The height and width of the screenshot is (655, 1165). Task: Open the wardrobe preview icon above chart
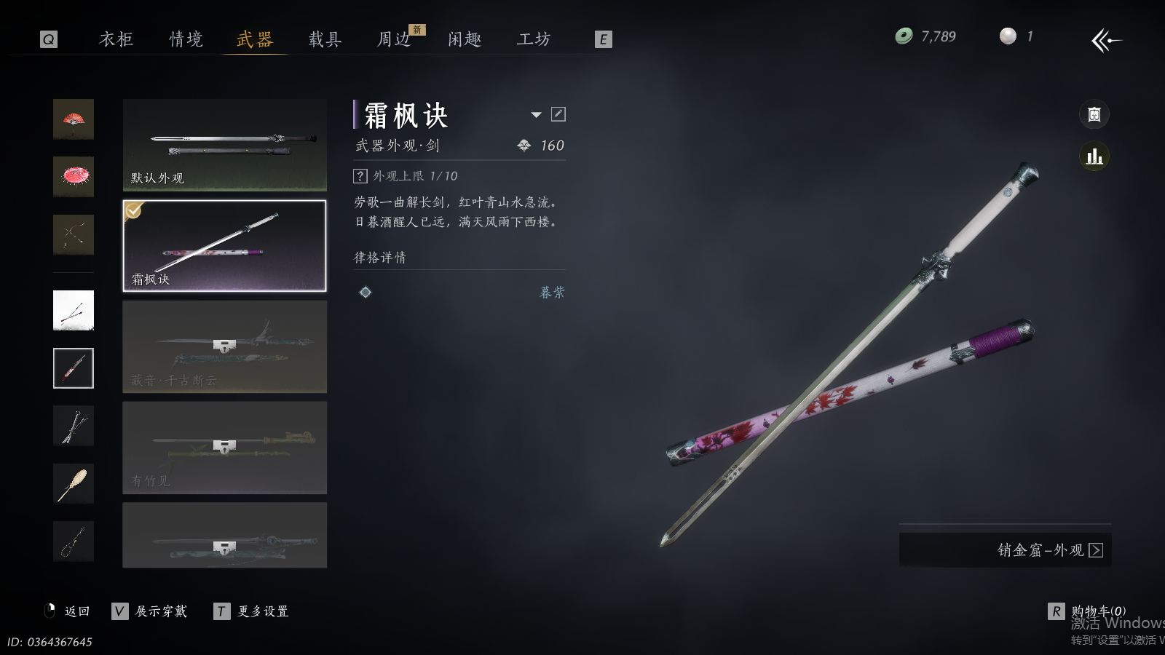pyautogui.click(x=1094, y=114)
